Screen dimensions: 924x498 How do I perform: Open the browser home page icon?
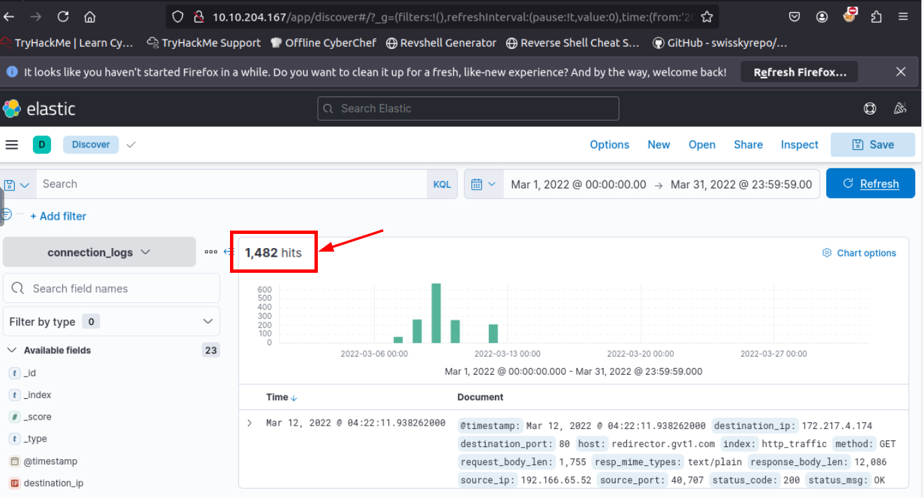point(90,17)
